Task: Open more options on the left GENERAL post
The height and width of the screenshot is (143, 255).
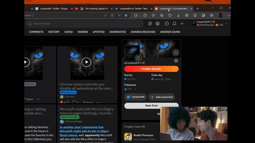Action: pyautogui.click(x=38, y=99)
